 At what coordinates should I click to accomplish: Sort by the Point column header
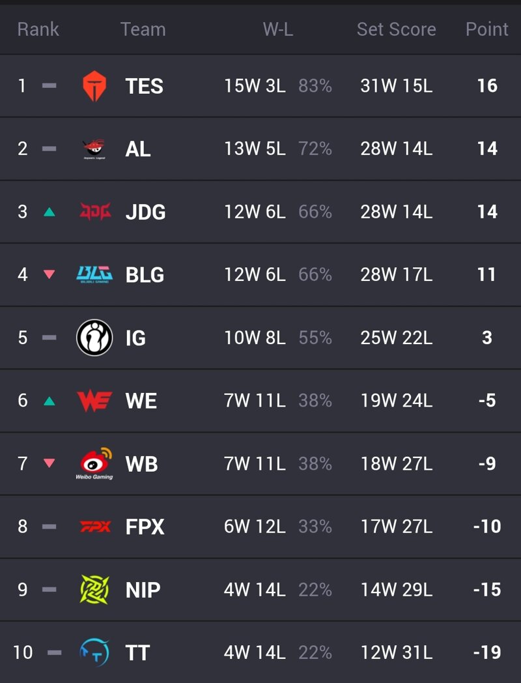(x=486, y=29)
